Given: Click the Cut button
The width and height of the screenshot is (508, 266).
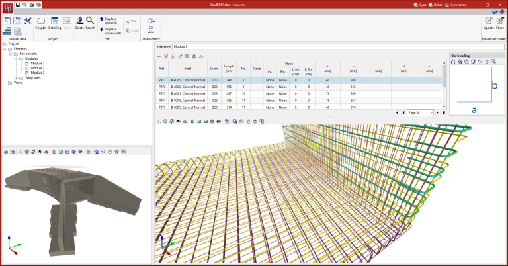Looking at the screenshot, I should click(x=130, y=21).
